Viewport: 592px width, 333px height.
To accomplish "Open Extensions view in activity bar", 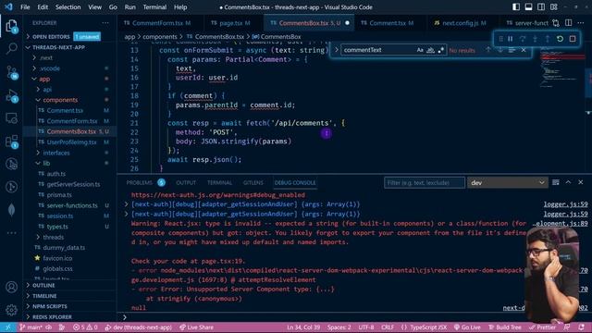I will point(12,142).
